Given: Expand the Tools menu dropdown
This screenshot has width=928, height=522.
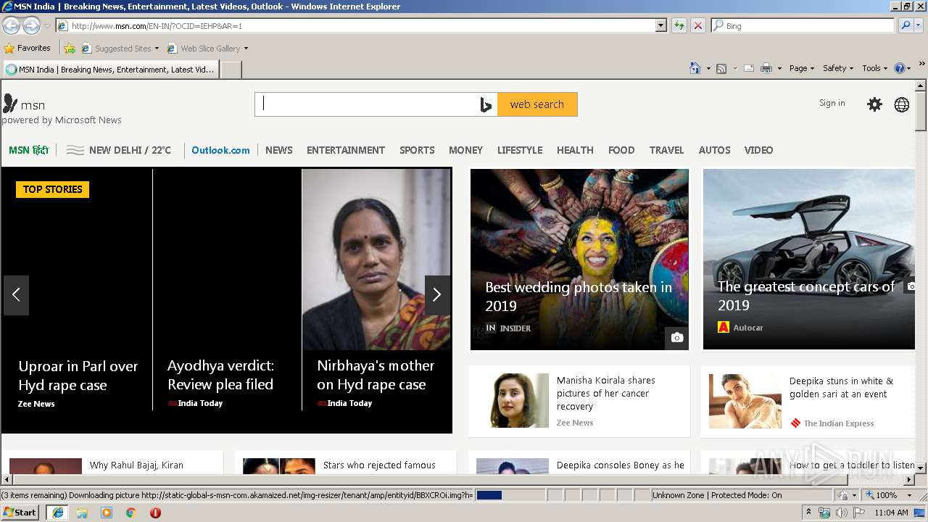Looking at the screenshot, I should click(875, 68).
